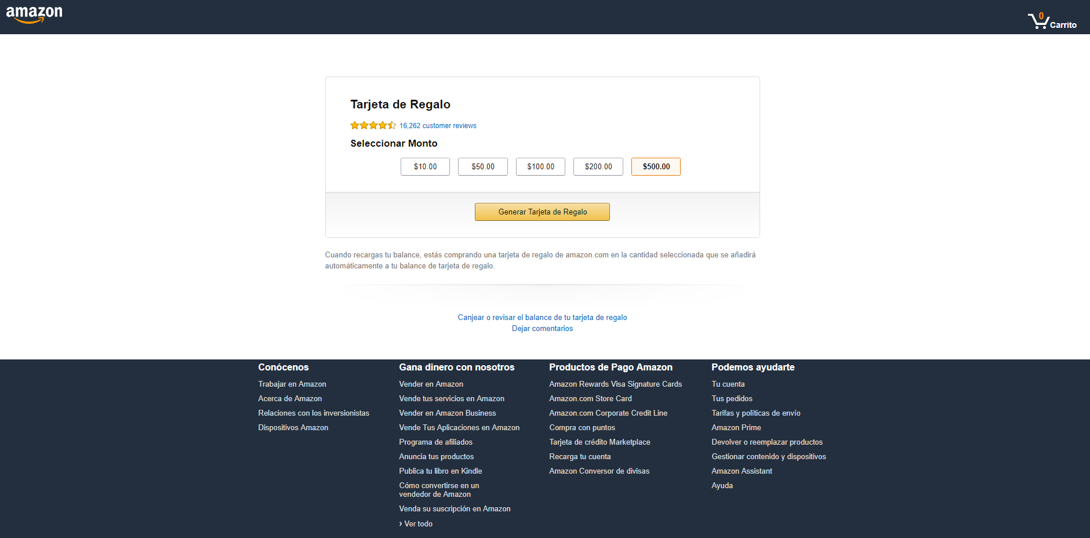Viewport: 1090px width, 538px height.
Task: Open Canjear o revisar el balance link
Action: [542, 318]
